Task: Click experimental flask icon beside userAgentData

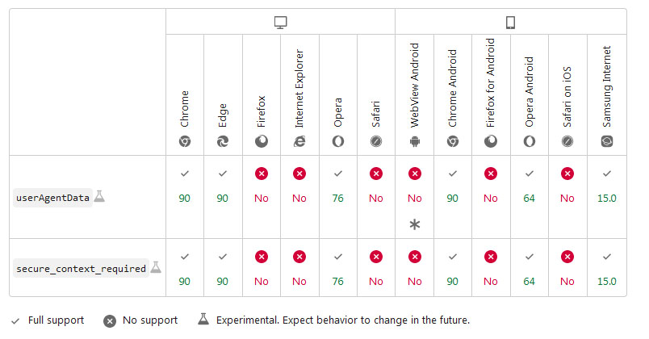Action: pyautogui.click(x=100, y=196)
